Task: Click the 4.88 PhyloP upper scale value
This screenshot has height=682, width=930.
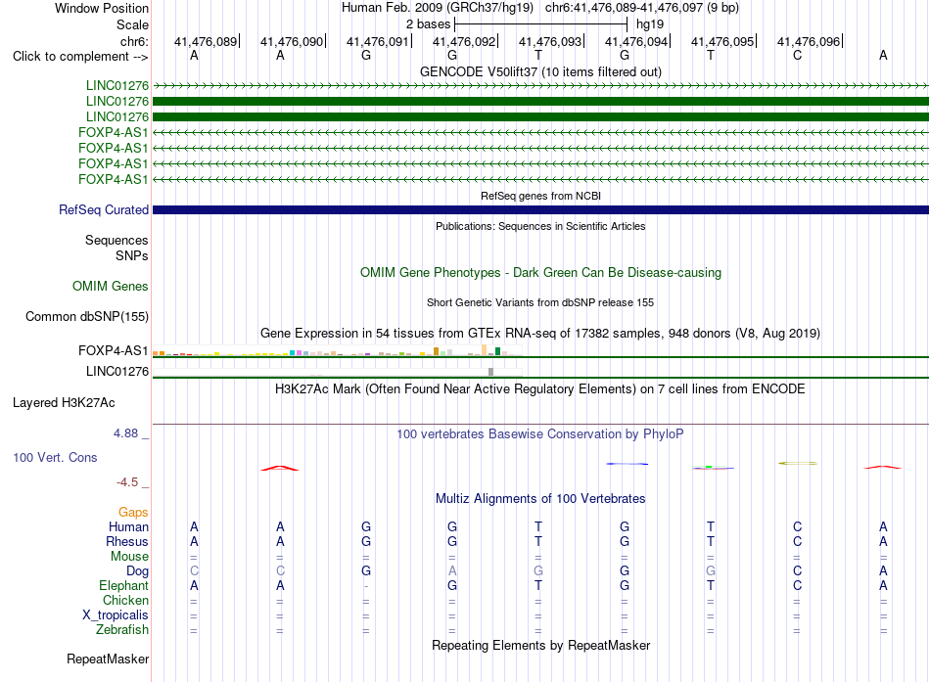Action: [125, 433]
